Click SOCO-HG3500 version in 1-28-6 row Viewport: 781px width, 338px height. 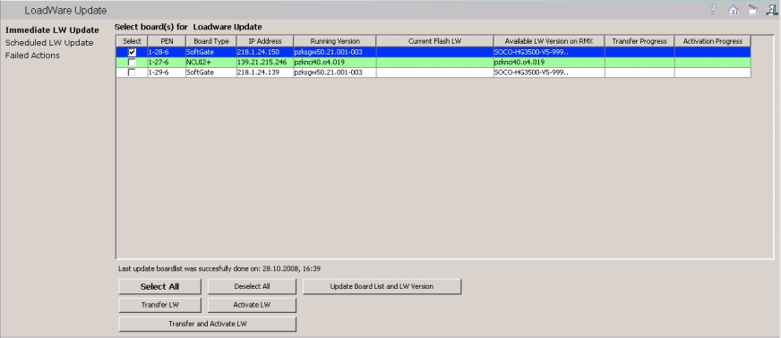coord(549,52)
